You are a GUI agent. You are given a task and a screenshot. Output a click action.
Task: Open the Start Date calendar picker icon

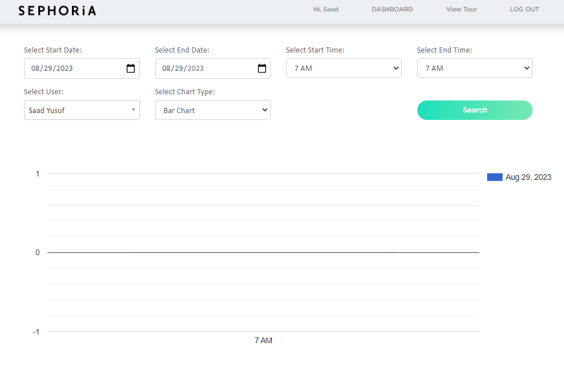[x=131, y=69]
